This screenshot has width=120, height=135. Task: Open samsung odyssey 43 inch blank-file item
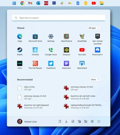point(32,97)
